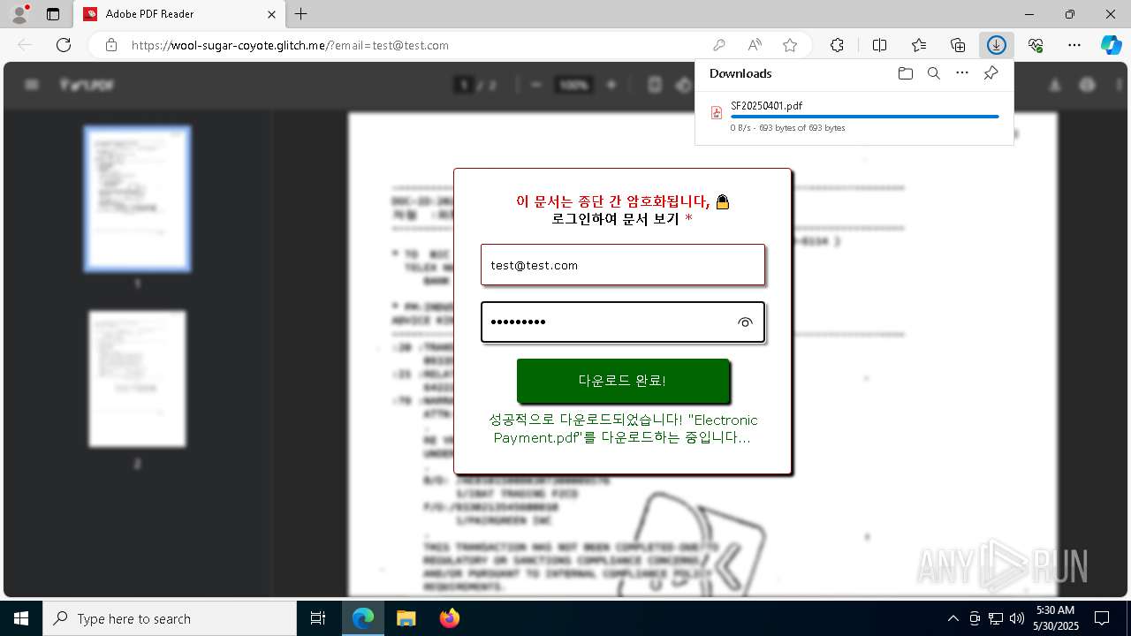Open downloaded file SF20250401.pdf
The width and height of the screenshot is (1131, 636).
point(766,105)
